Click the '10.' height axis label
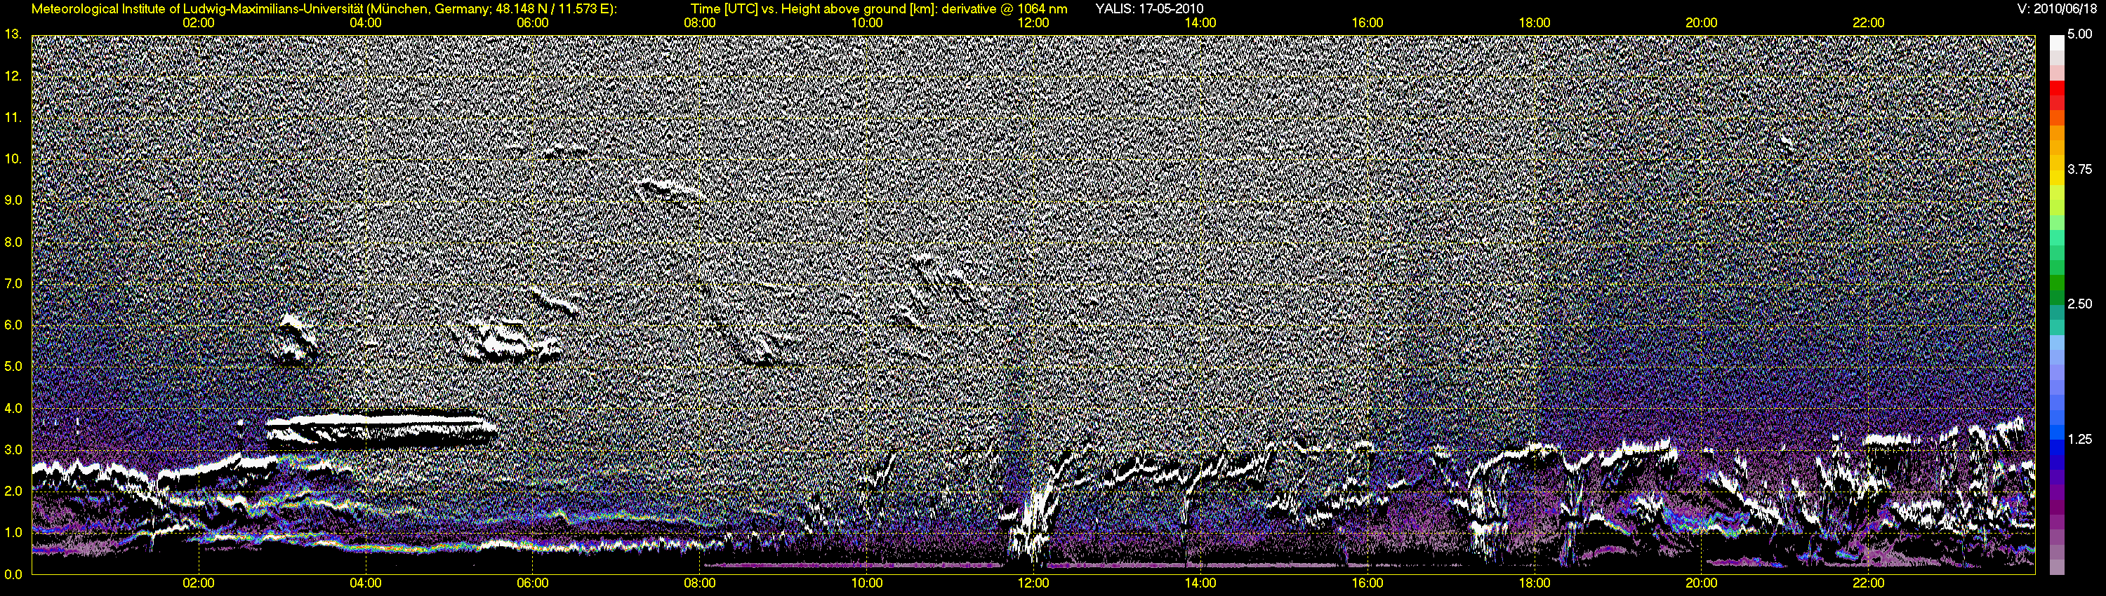2106x596 pixels. point(12,158)
